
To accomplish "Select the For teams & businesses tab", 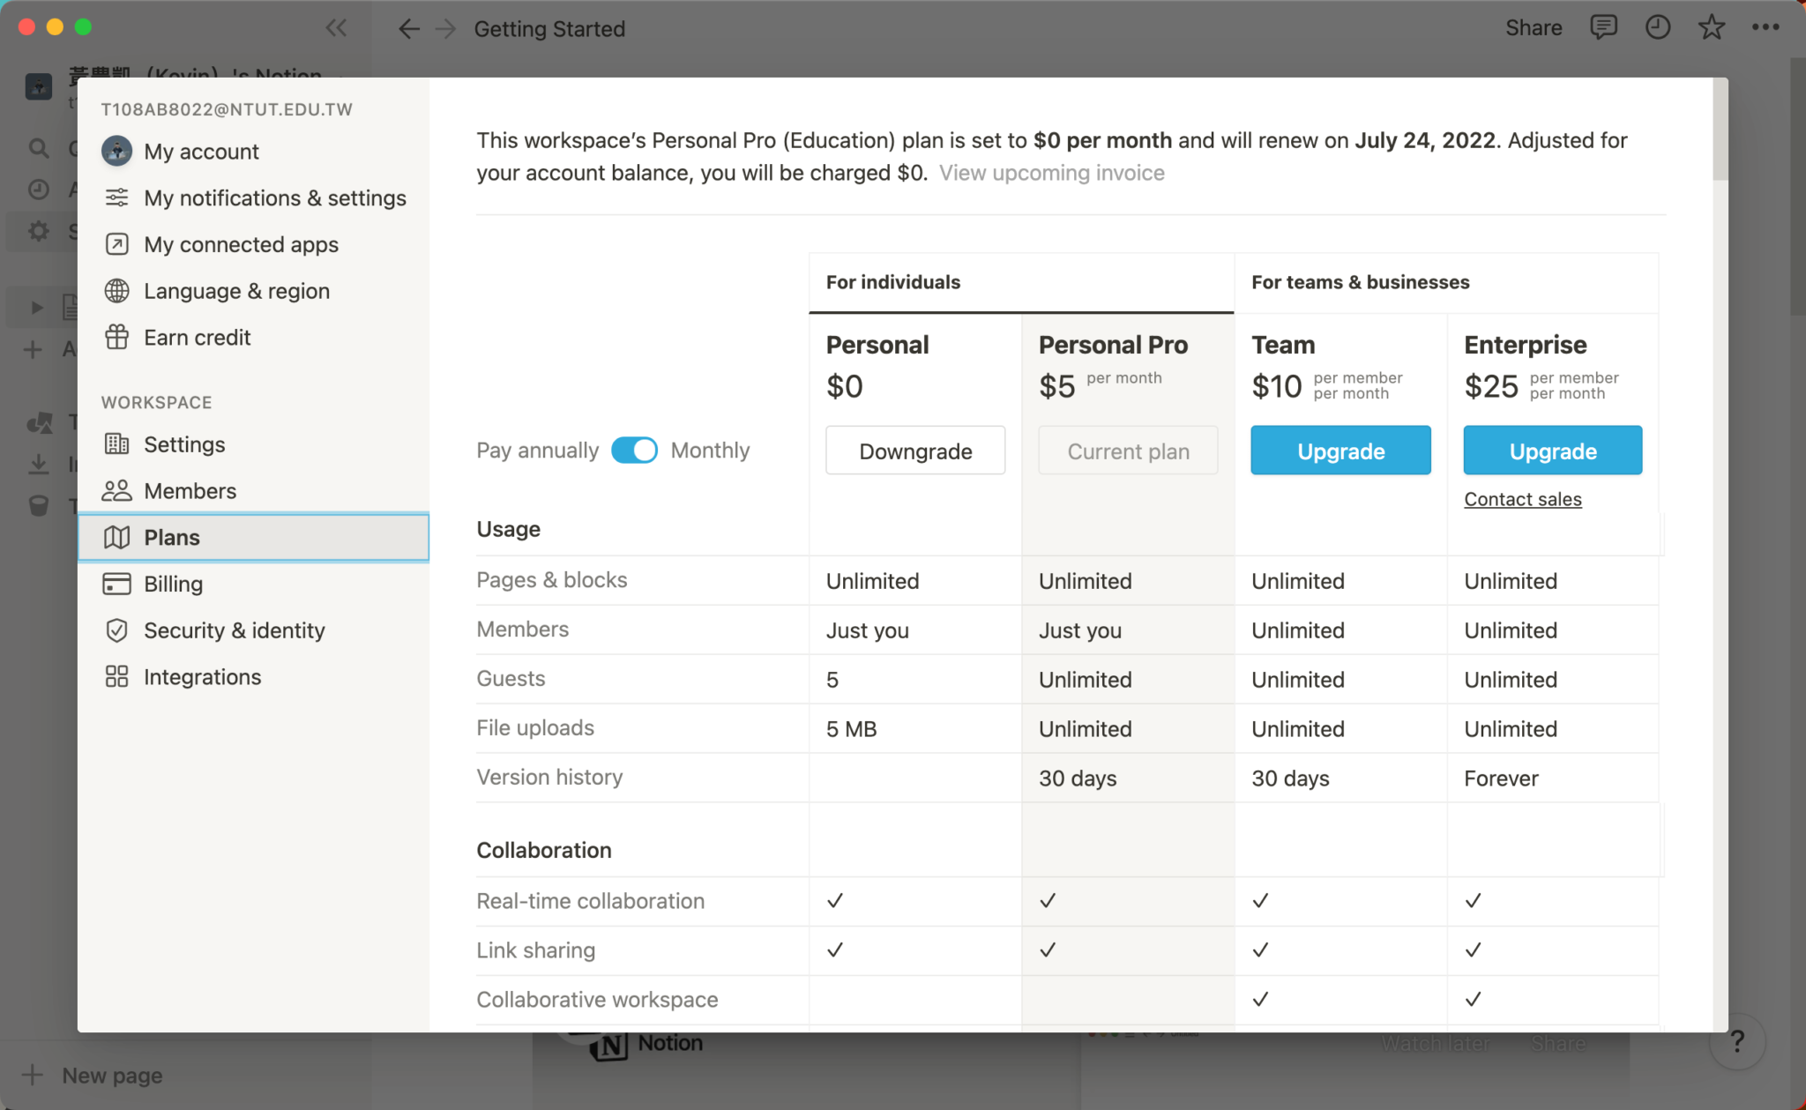I will 1360,282.
